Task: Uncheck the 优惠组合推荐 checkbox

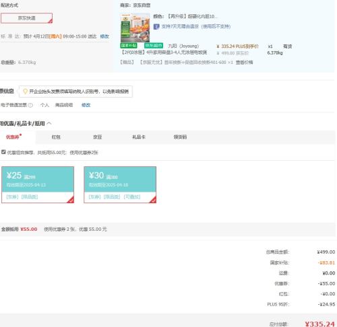Action: point(3,152)
